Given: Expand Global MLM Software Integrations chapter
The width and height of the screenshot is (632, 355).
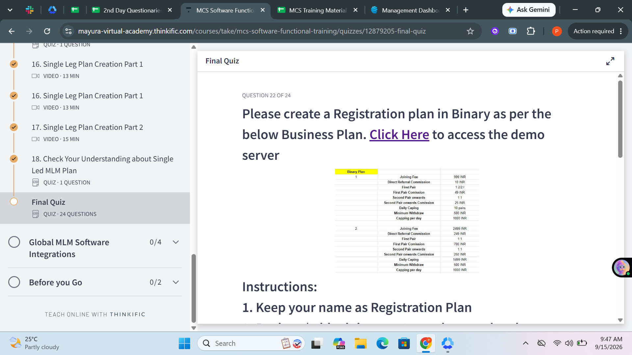Looking at the screenshot, I should 176,242.
